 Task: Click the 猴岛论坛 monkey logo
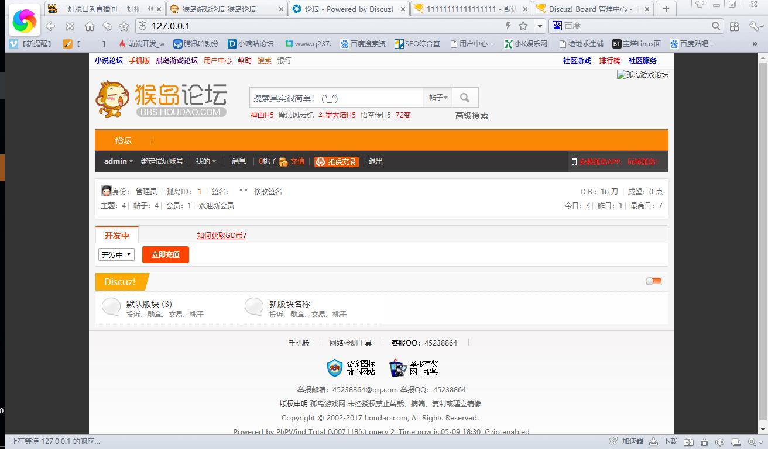(x=161, y=99)
